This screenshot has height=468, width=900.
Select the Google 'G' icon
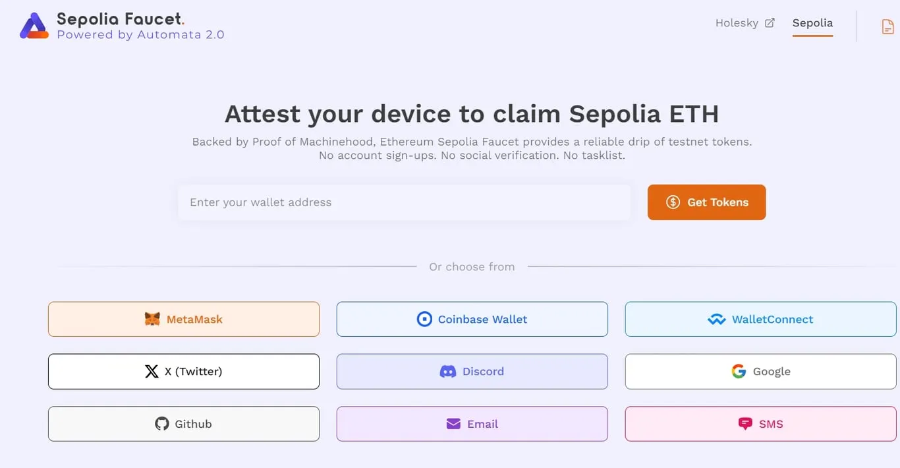pyautogui.click(x=739, y=370)
